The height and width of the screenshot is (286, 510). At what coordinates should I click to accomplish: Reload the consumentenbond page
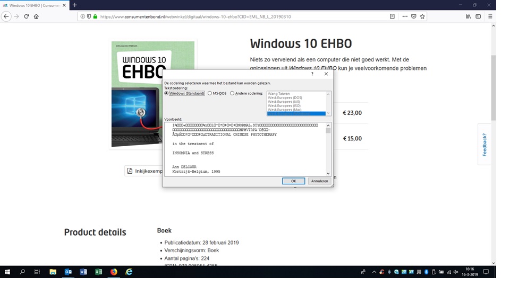point(27,16)
